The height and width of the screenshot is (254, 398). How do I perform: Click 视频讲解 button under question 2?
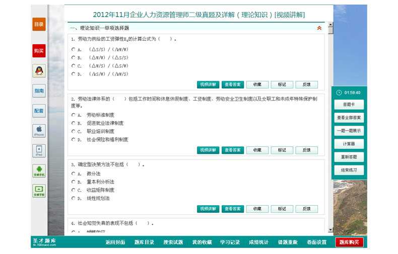[x=208, y=150]
